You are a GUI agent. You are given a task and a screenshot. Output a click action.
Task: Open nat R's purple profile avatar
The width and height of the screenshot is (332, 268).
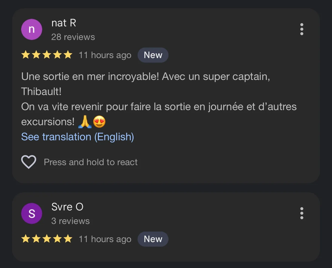(31, 29)
